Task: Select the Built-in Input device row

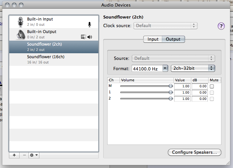Action: coord(54,22)
